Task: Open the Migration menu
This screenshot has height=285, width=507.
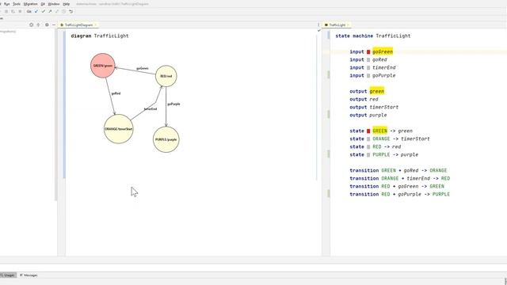Action: (x=30, y=4)
